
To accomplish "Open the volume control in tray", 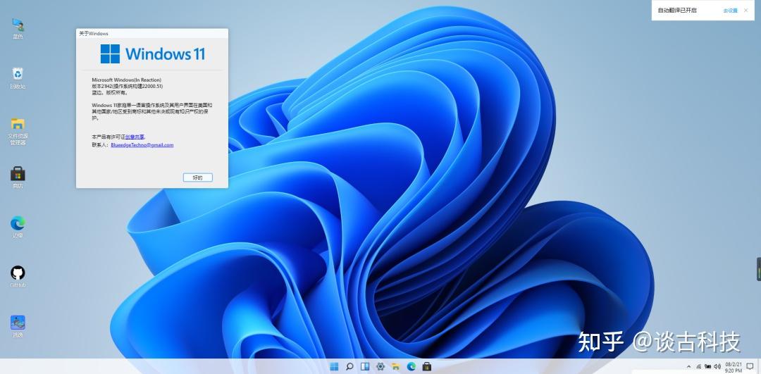I will click(717, 366).
